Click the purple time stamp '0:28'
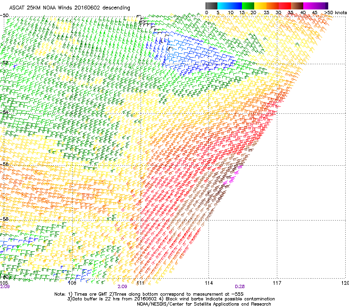 [240, 287]
